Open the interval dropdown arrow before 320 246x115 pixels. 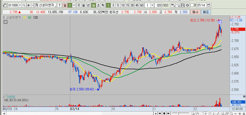152,5
